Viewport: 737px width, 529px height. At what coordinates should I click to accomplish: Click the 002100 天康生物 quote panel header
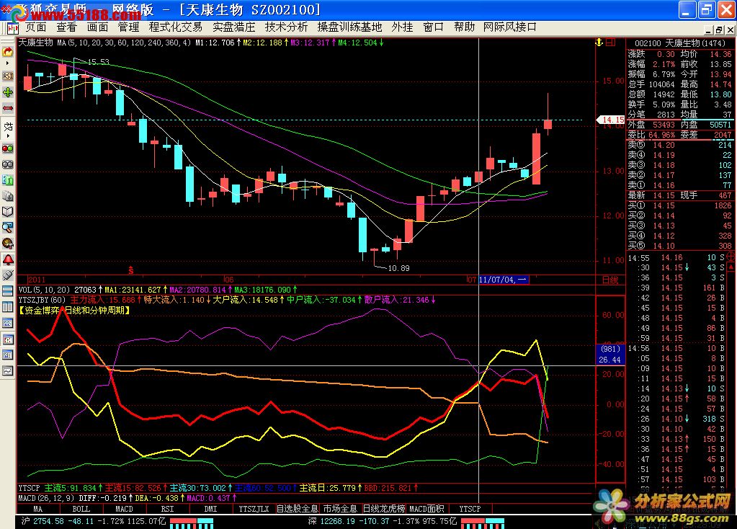coord(680,43)
